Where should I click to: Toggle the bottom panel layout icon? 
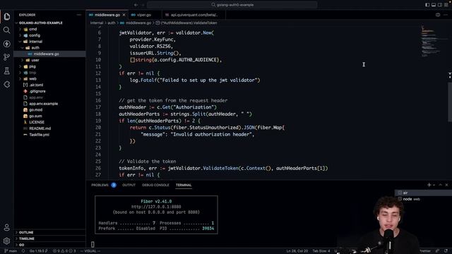click(x=434, y=5)
